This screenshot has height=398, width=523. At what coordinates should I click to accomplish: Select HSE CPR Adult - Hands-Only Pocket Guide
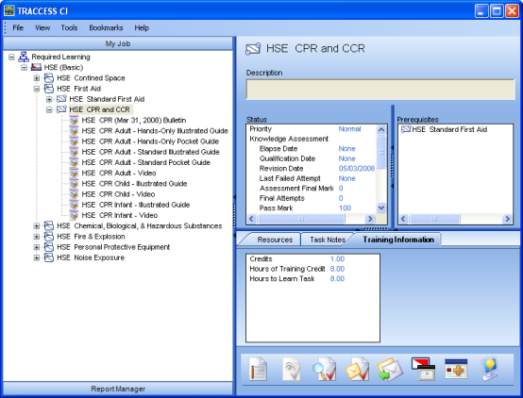coord(150,141)
